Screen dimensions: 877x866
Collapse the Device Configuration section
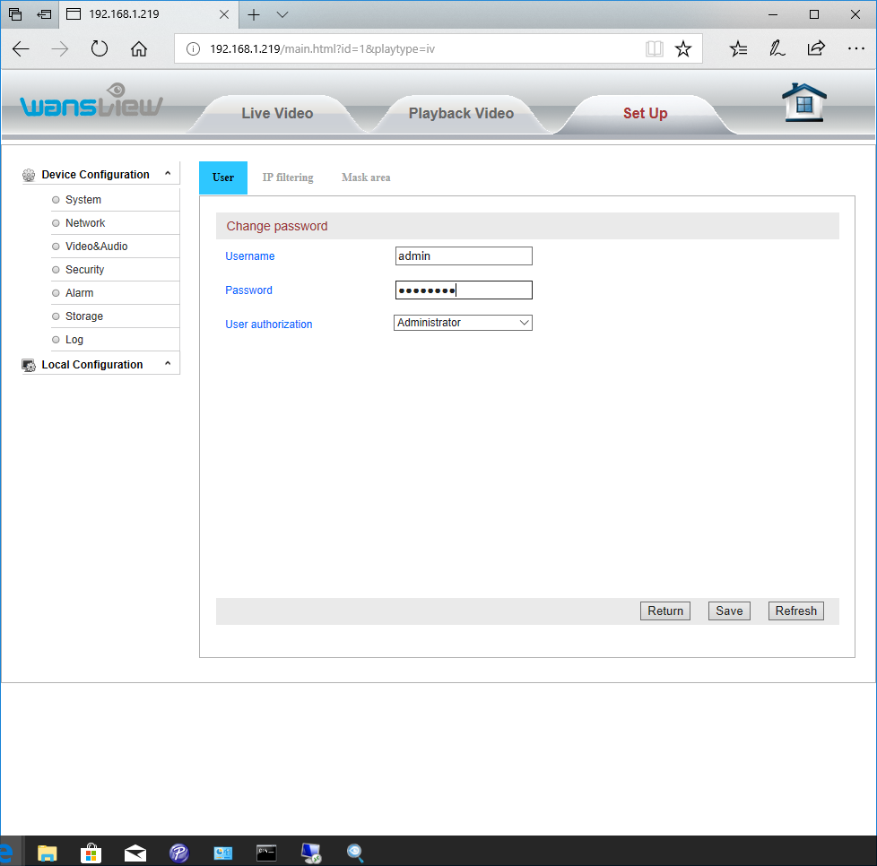click(x=167, y=174)
